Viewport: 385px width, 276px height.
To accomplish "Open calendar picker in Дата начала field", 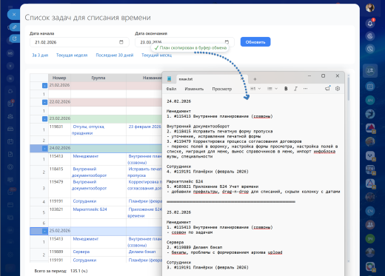I will click(121, 42).
